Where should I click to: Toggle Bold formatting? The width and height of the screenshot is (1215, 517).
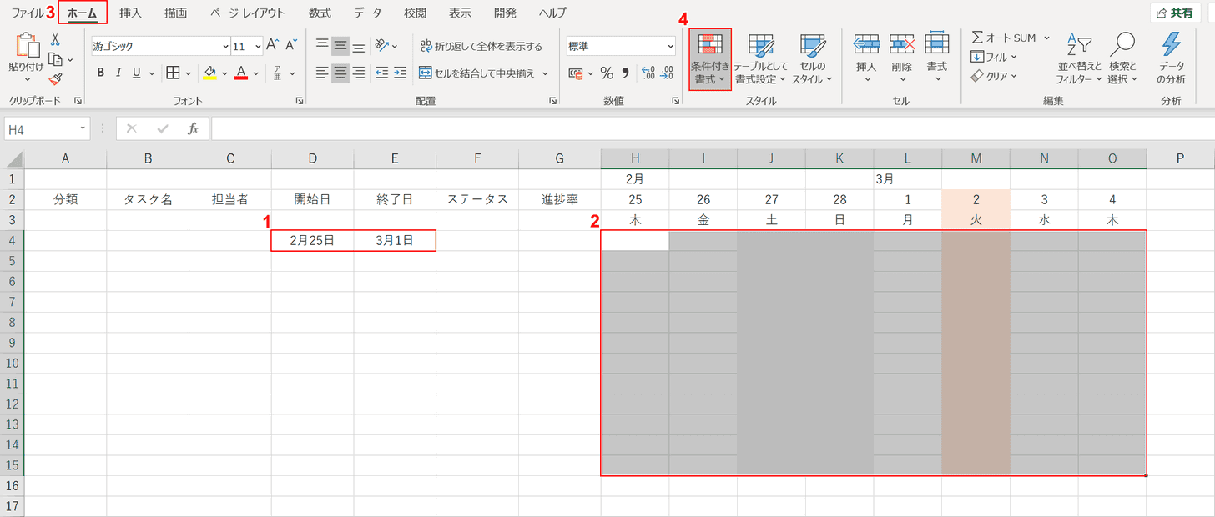(101, 73)
